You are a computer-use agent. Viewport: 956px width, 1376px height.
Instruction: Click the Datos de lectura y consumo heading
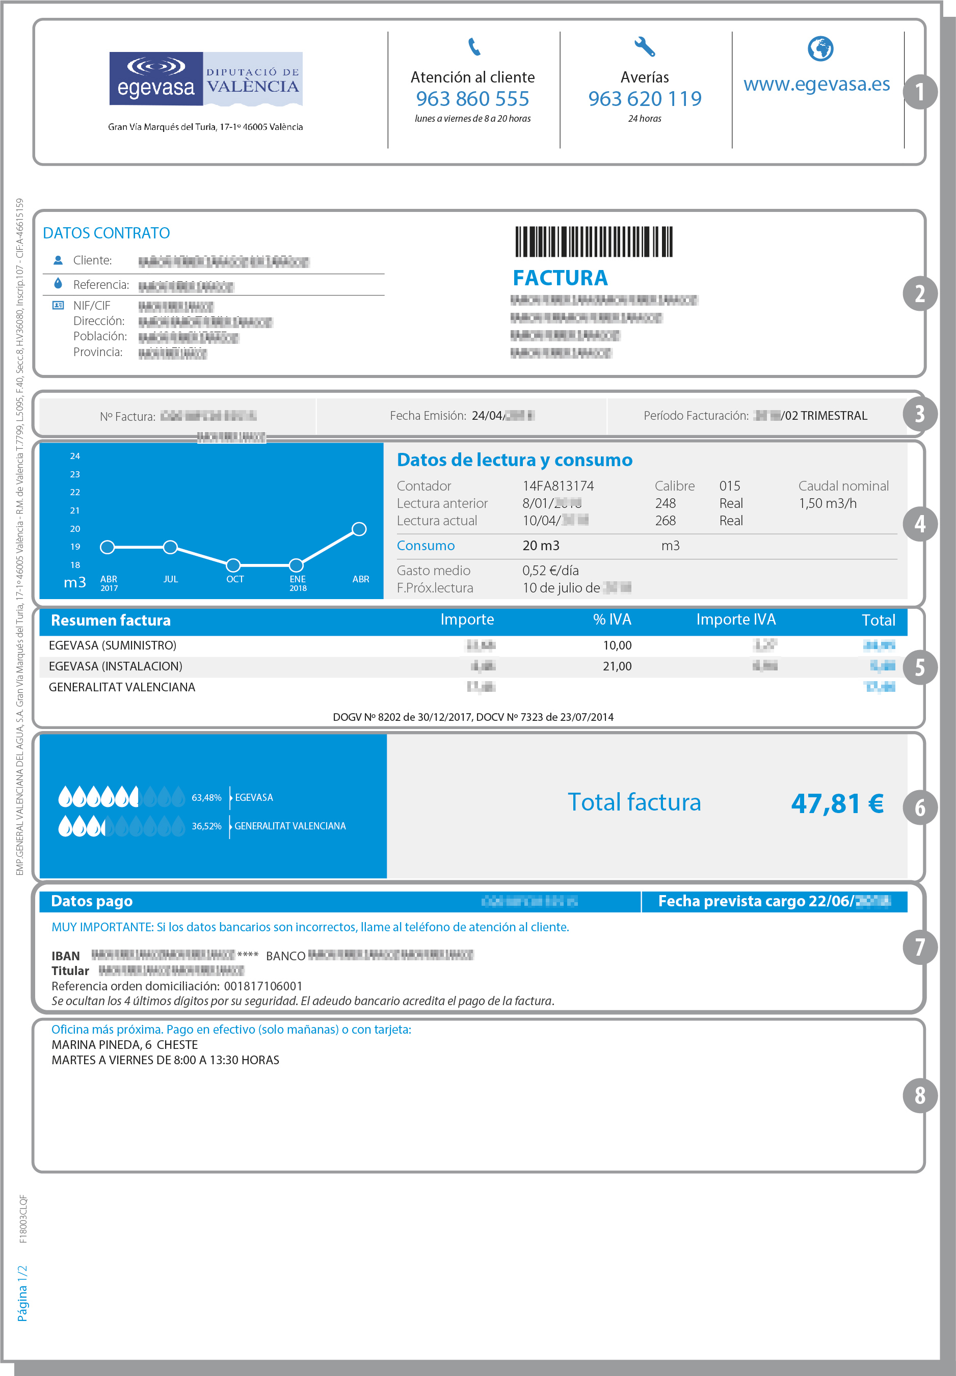coord(515,460)
